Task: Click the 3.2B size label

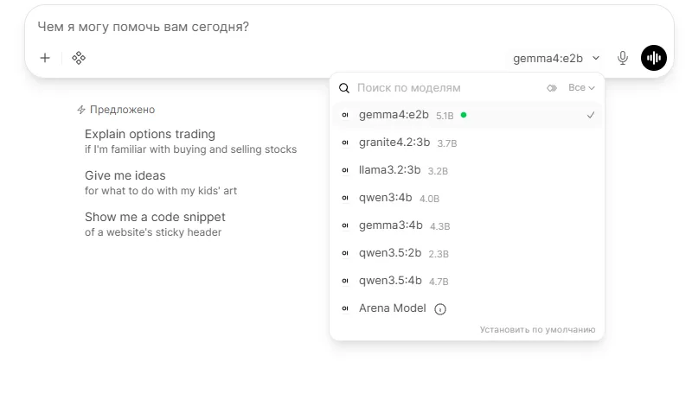Action: (438, 171)
